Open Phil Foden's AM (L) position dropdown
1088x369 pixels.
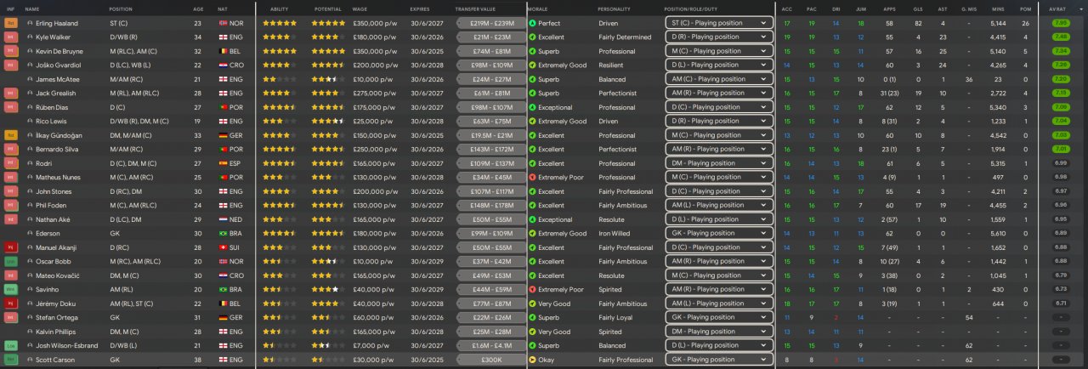tap(719, 206)
